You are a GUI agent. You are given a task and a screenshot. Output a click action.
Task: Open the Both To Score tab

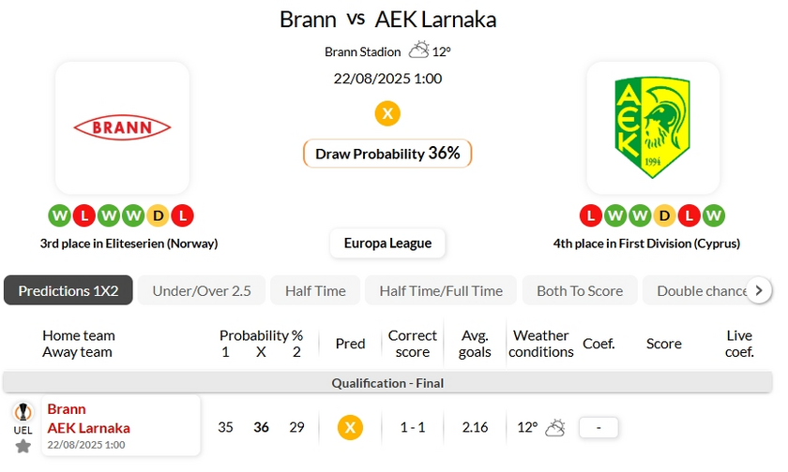click(x=580, y=290)
